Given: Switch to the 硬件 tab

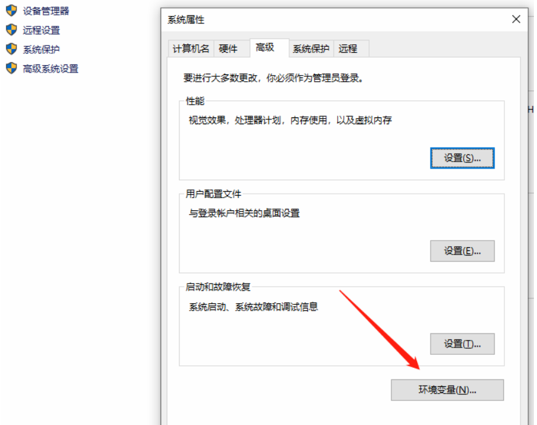Looking at the screenshot, I should tap(231, 49).
